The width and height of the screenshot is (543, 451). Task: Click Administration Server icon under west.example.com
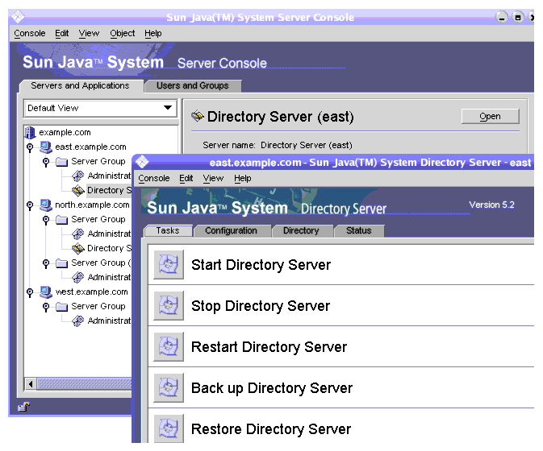[78, 321]
